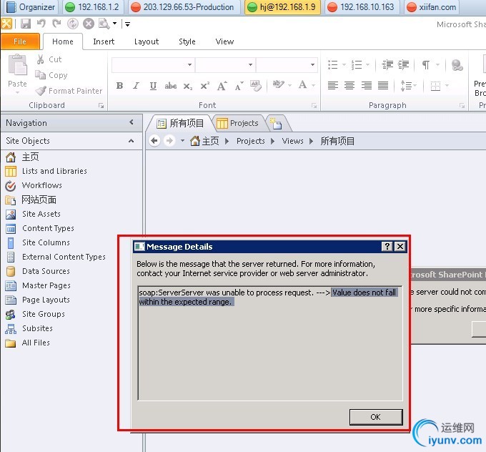The image size is (486, 452).
Task: Open the Clipboard dialog launcher
Action: point(101,106)
